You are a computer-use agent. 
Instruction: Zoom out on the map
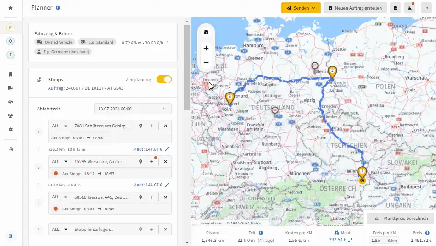206,62
